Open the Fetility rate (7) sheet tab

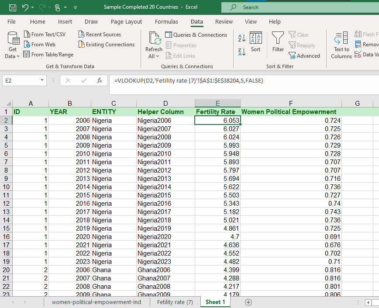[174, 302]
